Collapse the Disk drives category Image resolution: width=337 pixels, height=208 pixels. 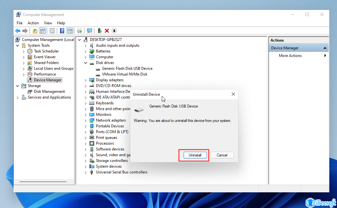click(x=86, y=63)
